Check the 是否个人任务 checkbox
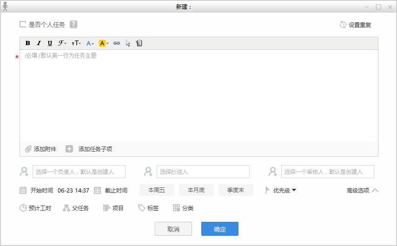Image resolution: width=397 pixels, height=246 pixels. coord(23,24)
